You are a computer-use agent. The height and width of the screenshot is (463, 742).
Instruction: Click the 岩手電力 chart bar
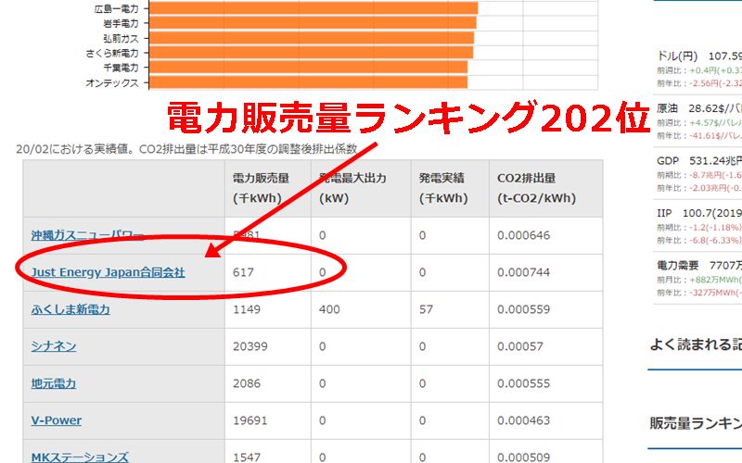pos(313,23)
